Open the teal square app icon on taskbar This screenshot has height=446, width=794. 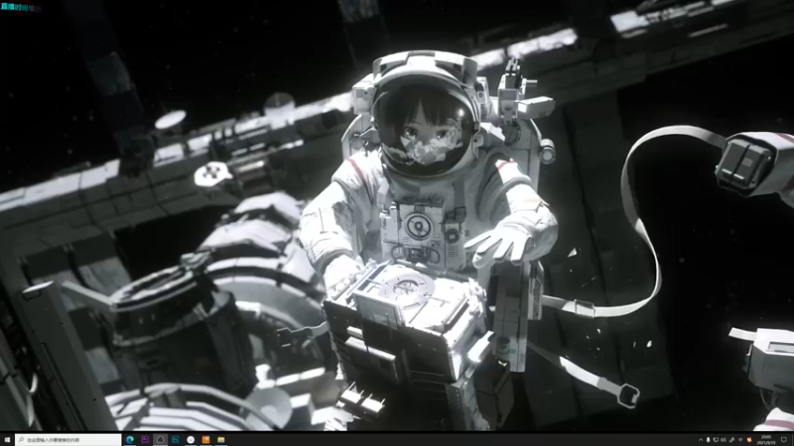click(176, 440)
